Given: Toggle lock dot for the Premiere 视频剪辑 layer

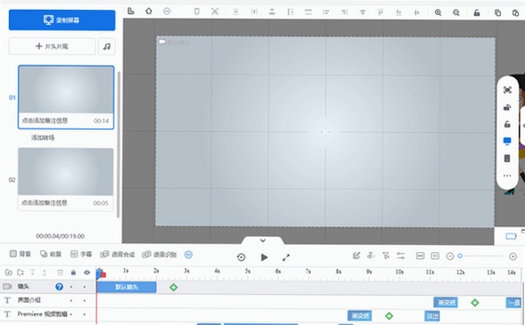Looking at the screenshot, I should point(71,314).
